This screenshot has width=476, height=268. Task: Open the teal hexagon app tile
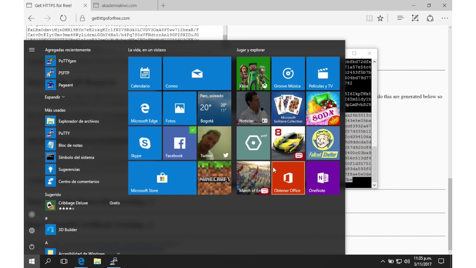pyautogui.click(x=253, y=143)
